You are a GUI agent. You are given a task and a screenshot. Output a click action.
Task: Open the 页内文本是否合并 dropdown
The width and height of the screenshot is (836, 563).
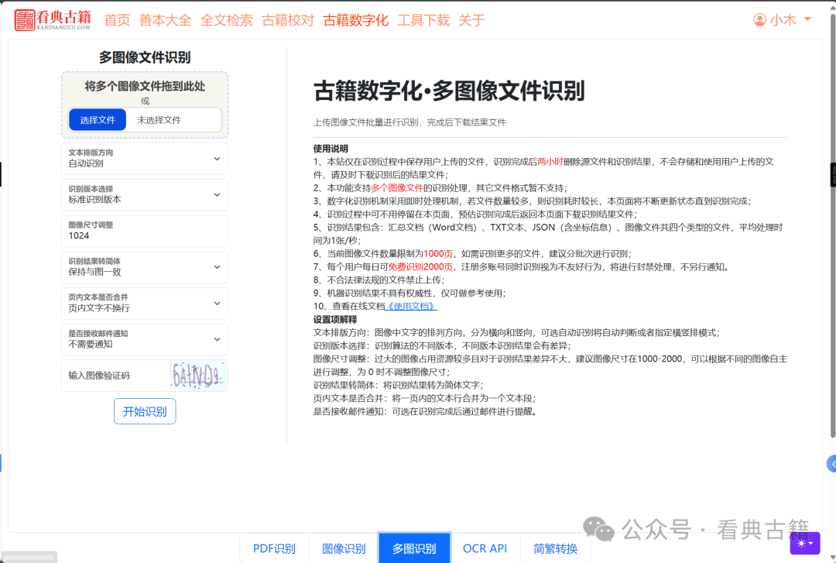click(x=144, y=303)
